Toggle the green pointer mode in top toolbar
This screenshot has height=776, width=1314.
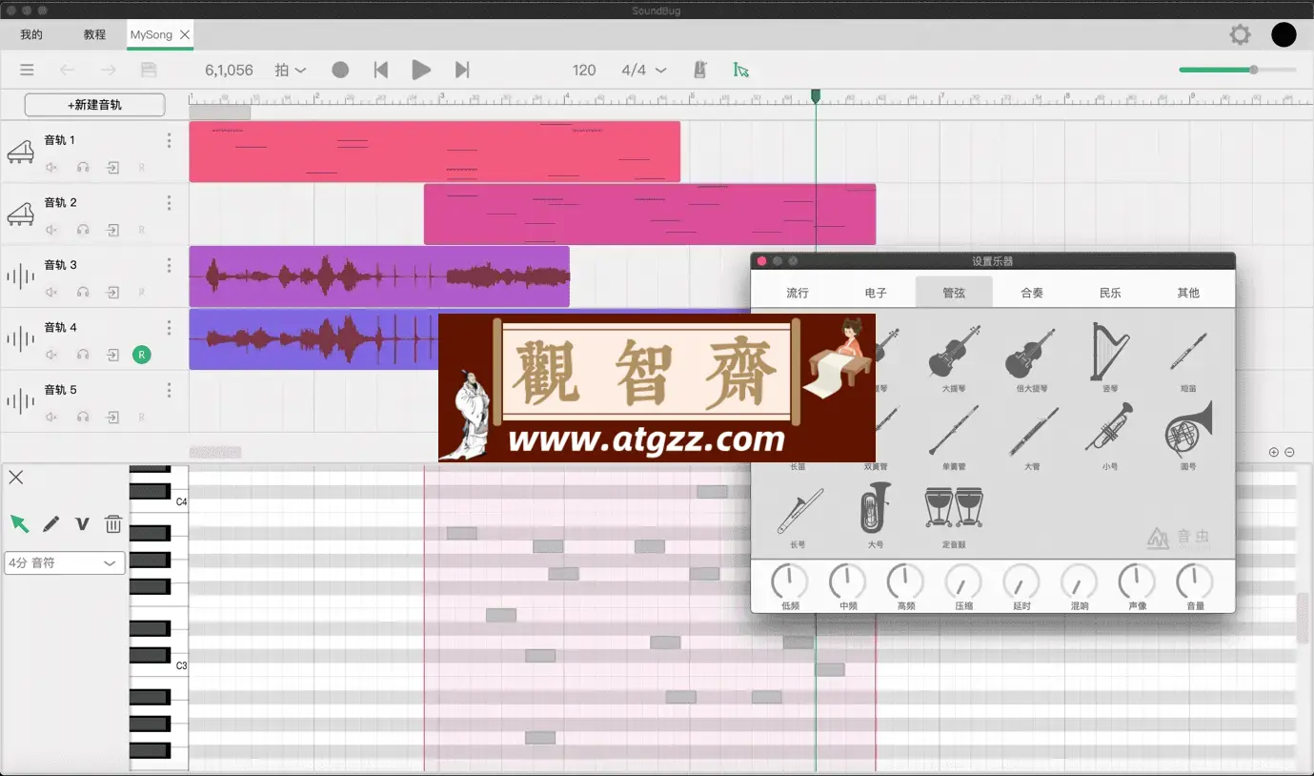[x=740, y=70]
